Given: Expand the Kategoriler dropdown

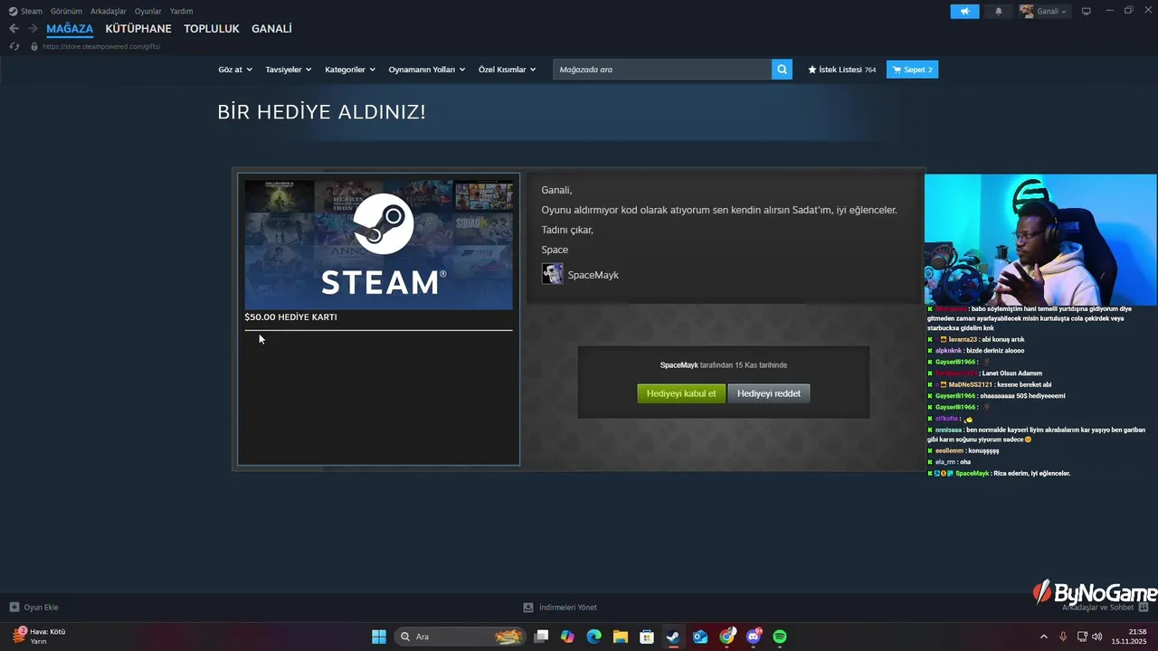Looking at the screenshot, I should [350, 70].
